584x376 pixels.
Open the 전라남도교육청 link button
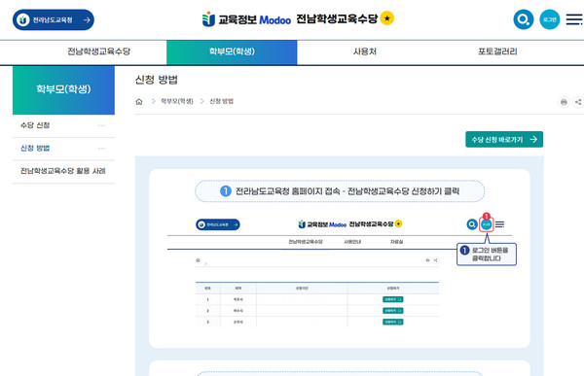coord(54,19)
